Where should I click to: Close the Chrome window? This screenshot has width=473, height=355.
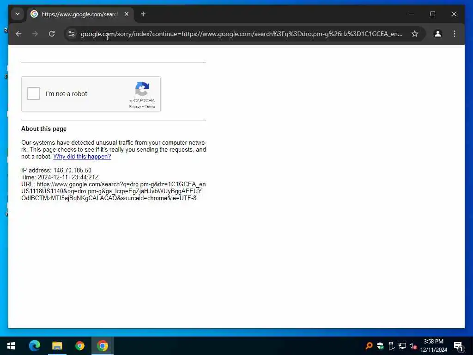click(454, 14)
